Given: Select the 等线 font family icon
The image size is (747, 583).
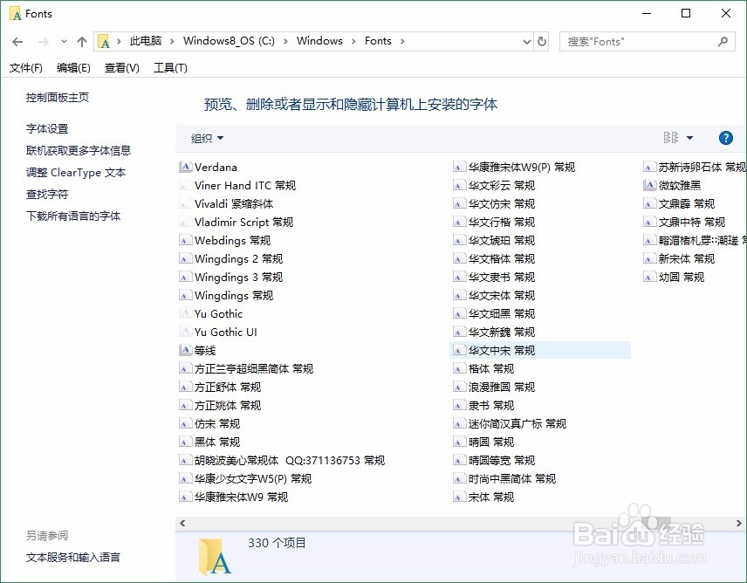Looking at the screenshot, I should (185, 350).
